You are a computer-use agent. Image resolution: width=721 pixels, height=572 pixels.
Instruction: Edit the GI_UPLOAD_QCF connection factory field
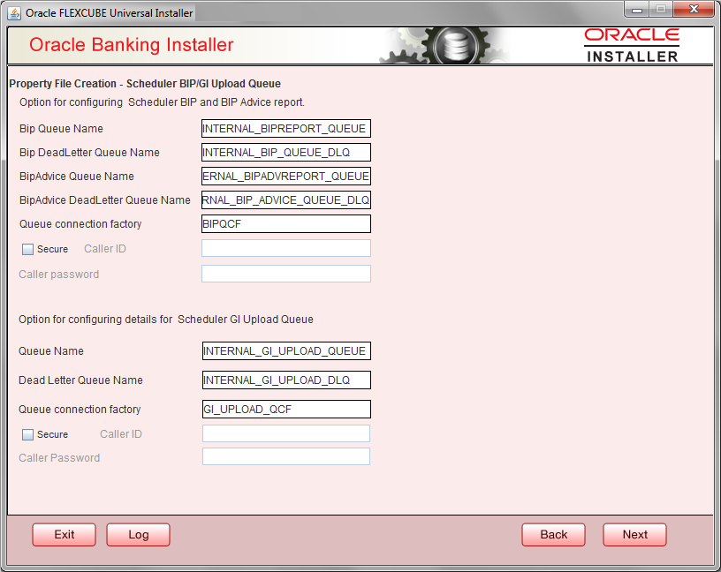[x=286, y=410]
